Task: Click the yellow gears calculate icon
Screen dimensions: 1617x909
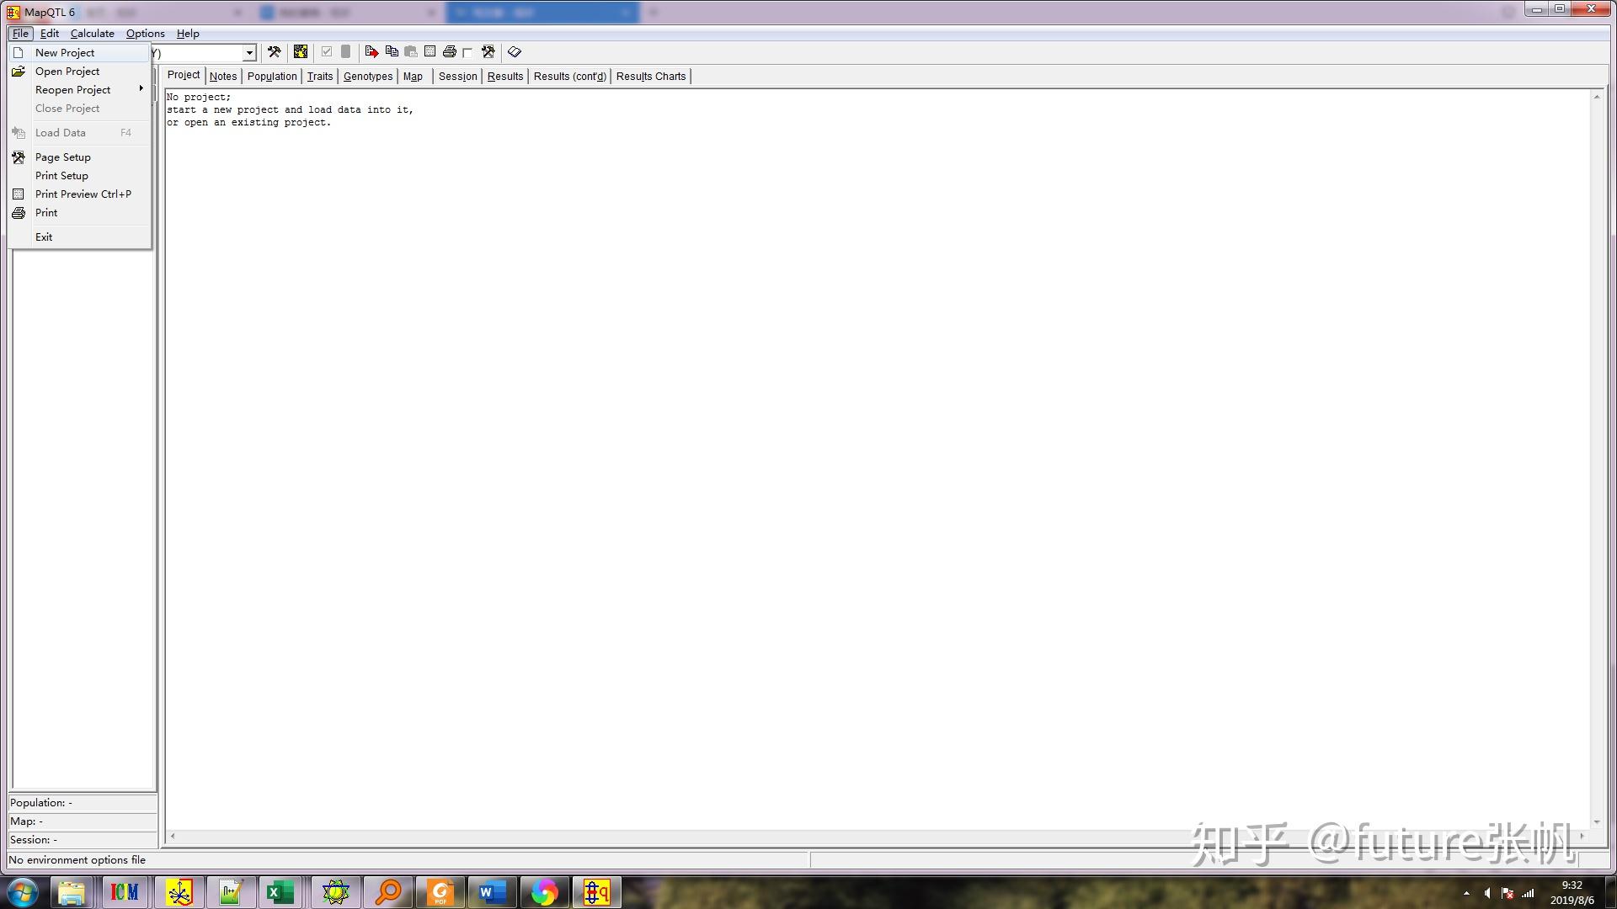Action: pyautogui.click(x=301, y=52)
